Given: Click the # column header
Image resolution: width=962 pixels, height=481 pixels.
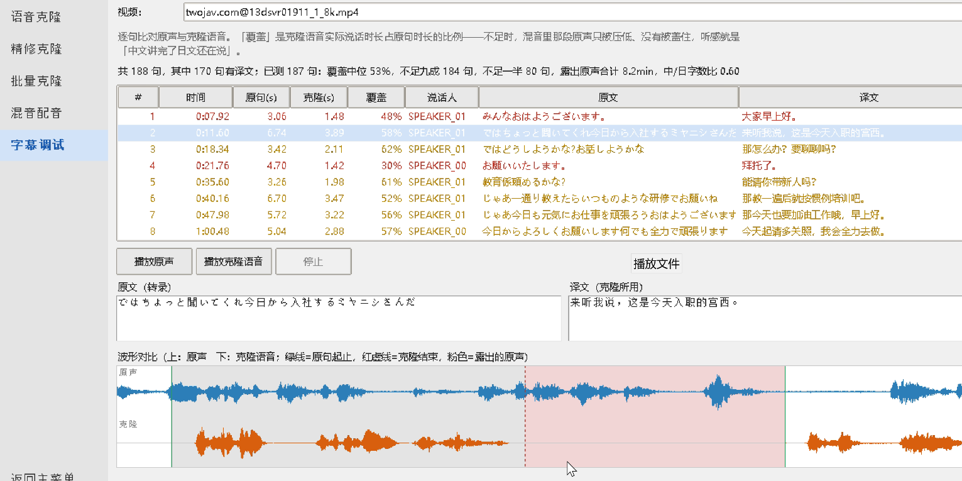Looking at the screenshot, I should click(138, 97).
